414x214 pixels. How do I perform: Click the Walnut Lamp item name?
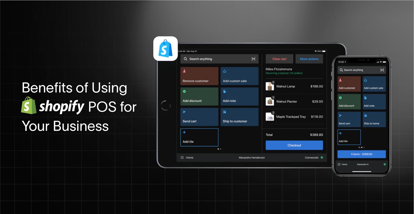pos(285,86)
